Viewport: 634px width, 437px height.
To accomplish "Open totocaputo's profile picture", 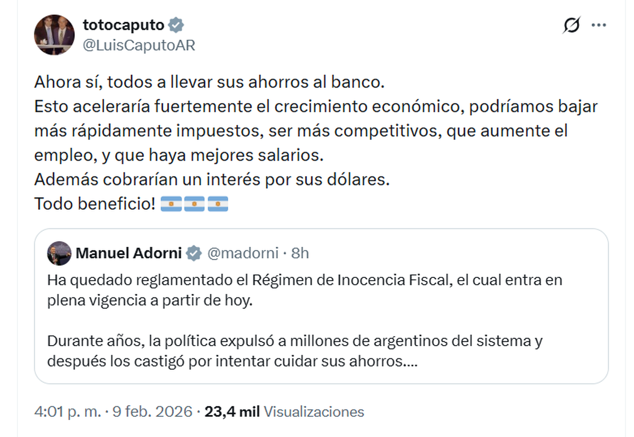I will click(54, 35).
